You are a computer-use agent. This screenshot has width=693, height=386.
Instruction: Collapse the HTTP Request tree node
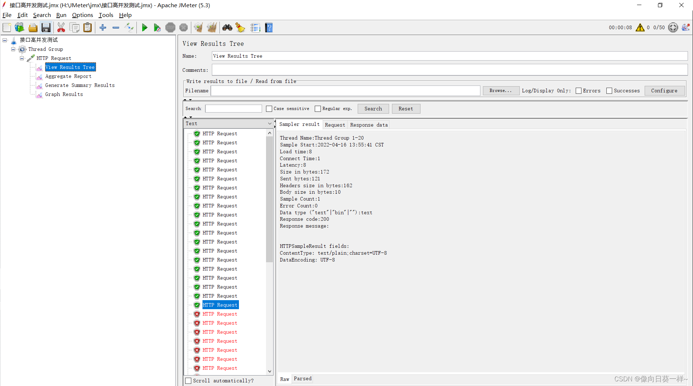[x=22, y=58]
